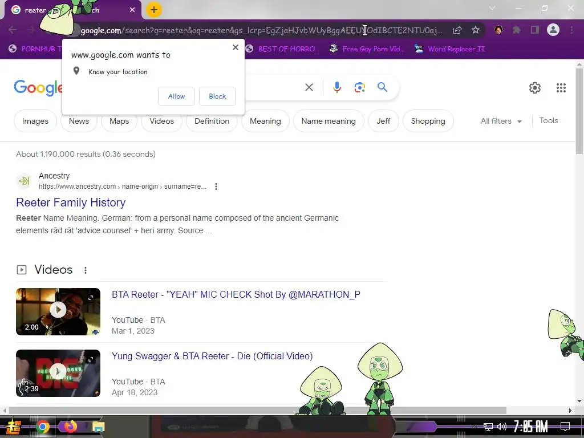584x438 pixels.
Task: Open the Windows Start button
Action: tap(14, 427)
